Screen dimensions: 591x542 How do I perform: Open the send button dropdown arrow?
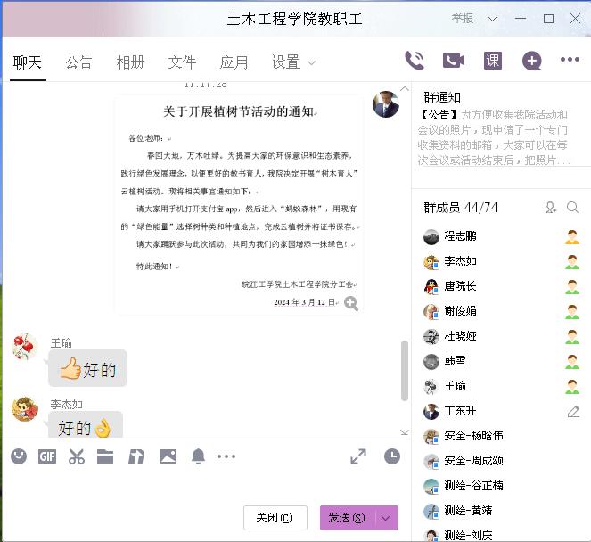[x=386, y=518]
